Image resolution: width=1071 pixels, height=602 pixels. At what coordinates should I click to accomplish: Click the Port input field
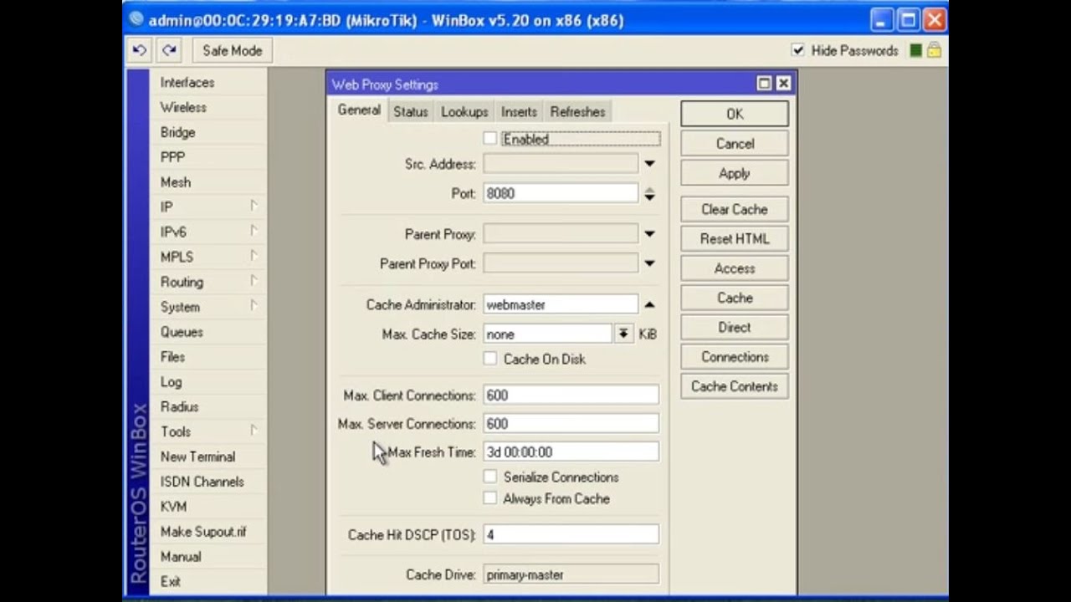(x=561, y=193)
